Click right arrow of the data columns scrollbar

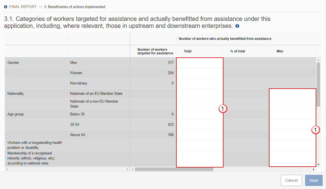coord(313,169)
